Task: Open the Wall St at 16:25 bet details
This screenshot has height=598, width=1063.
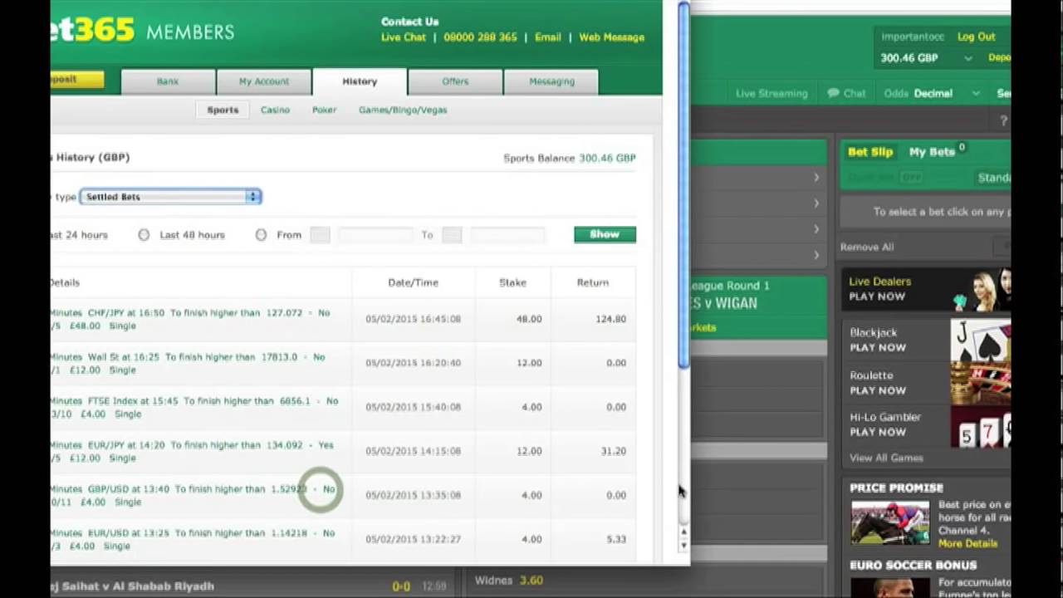Action: (187, 363)
